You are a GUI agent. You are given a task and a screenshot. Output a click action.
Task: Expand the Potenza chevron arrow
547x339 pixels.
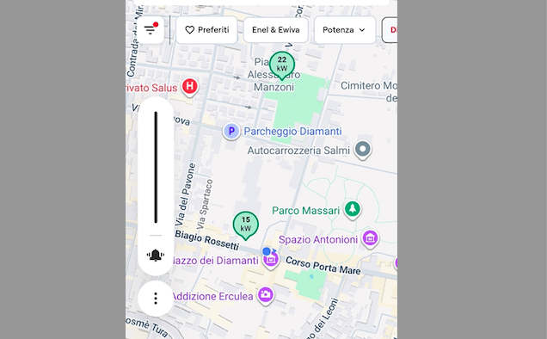pyautogui.click(x=362, y=30)
